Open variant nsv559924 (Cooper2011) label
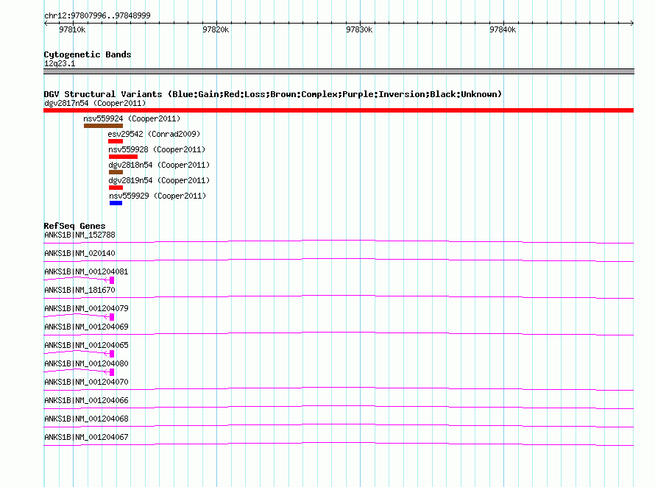 (x=132, y=118)
